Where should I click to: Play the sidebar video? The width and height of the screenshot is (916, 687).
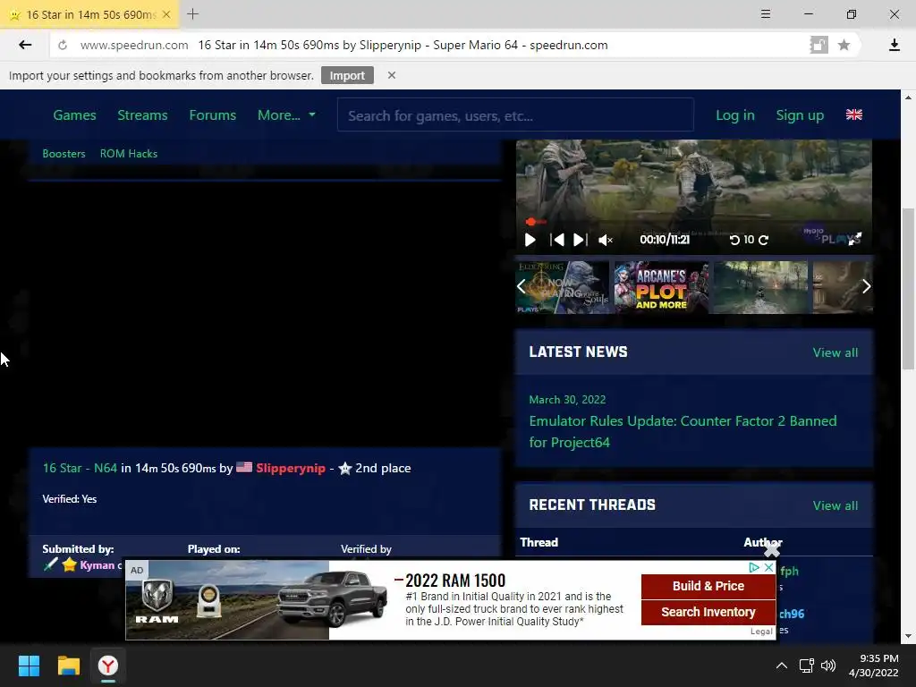pyautogui.click(x=530, y=240)
